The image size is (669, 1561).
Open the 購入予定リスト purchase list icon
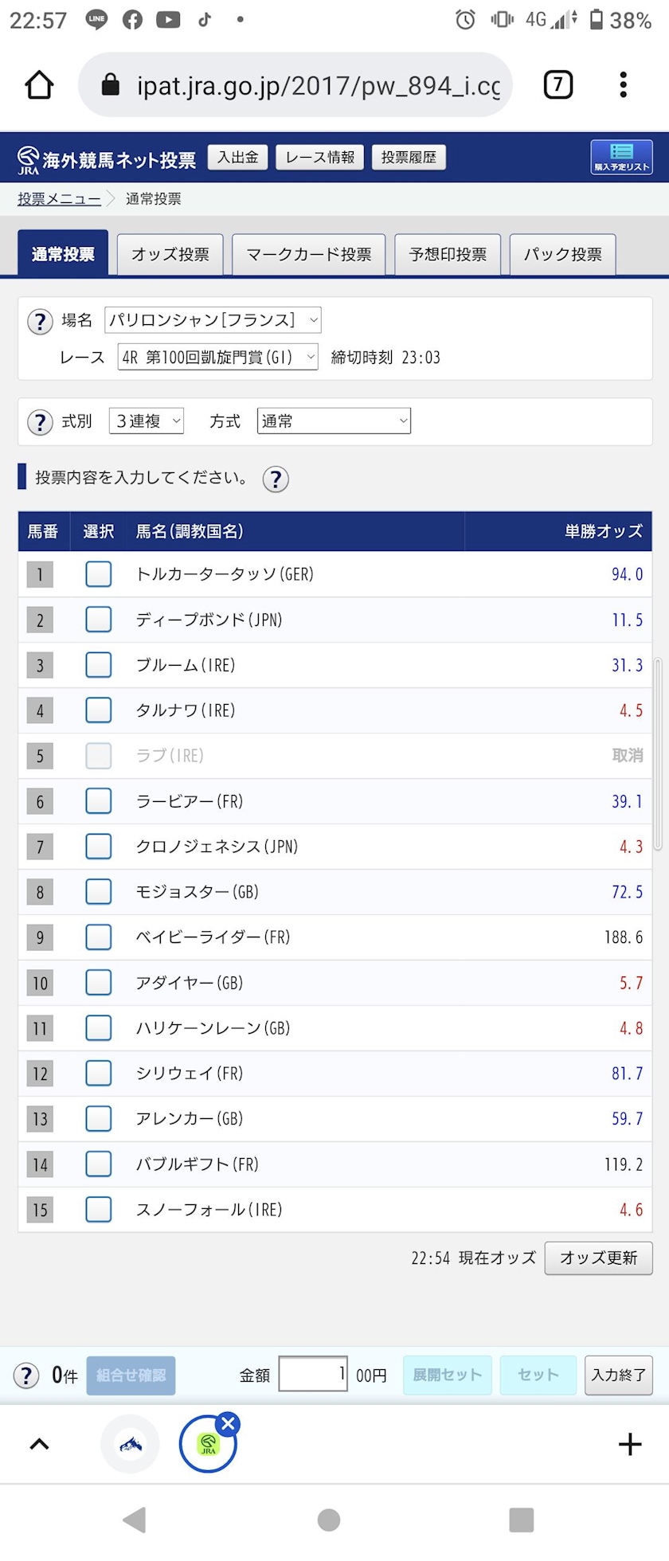click(621, 157)
